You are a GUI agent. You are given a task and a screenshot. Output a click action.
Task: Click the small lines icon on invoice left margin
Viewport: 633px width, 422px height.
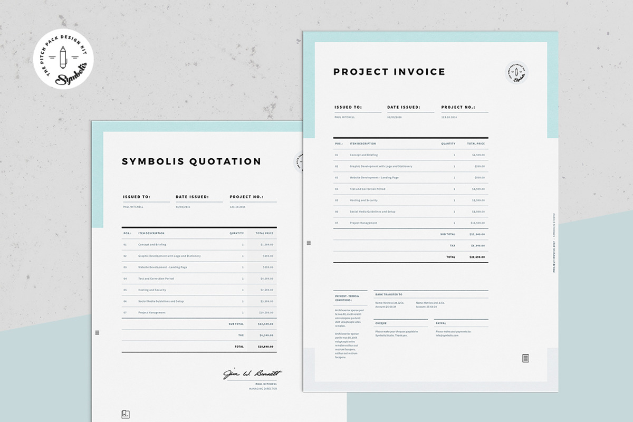[x=309, y=243]
